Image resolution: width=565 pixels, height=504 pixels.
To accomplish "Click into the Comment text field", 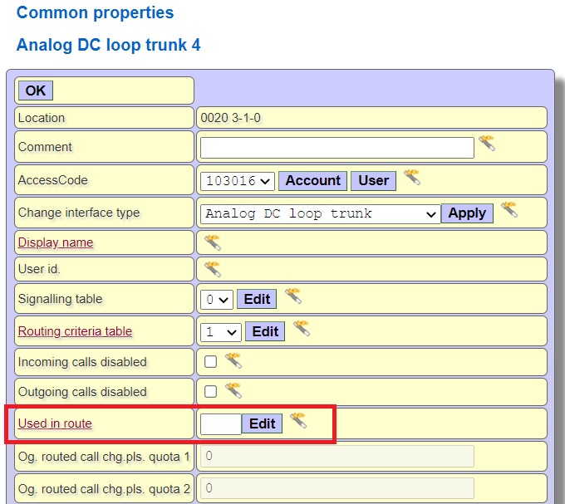I will click(337, 148).
